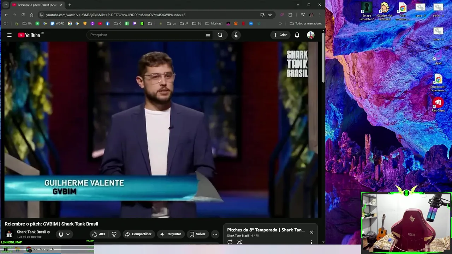This screenshot has height=254, width=452.
Task: Select the serve - f desktop file
Action: (x=420, y=10)
